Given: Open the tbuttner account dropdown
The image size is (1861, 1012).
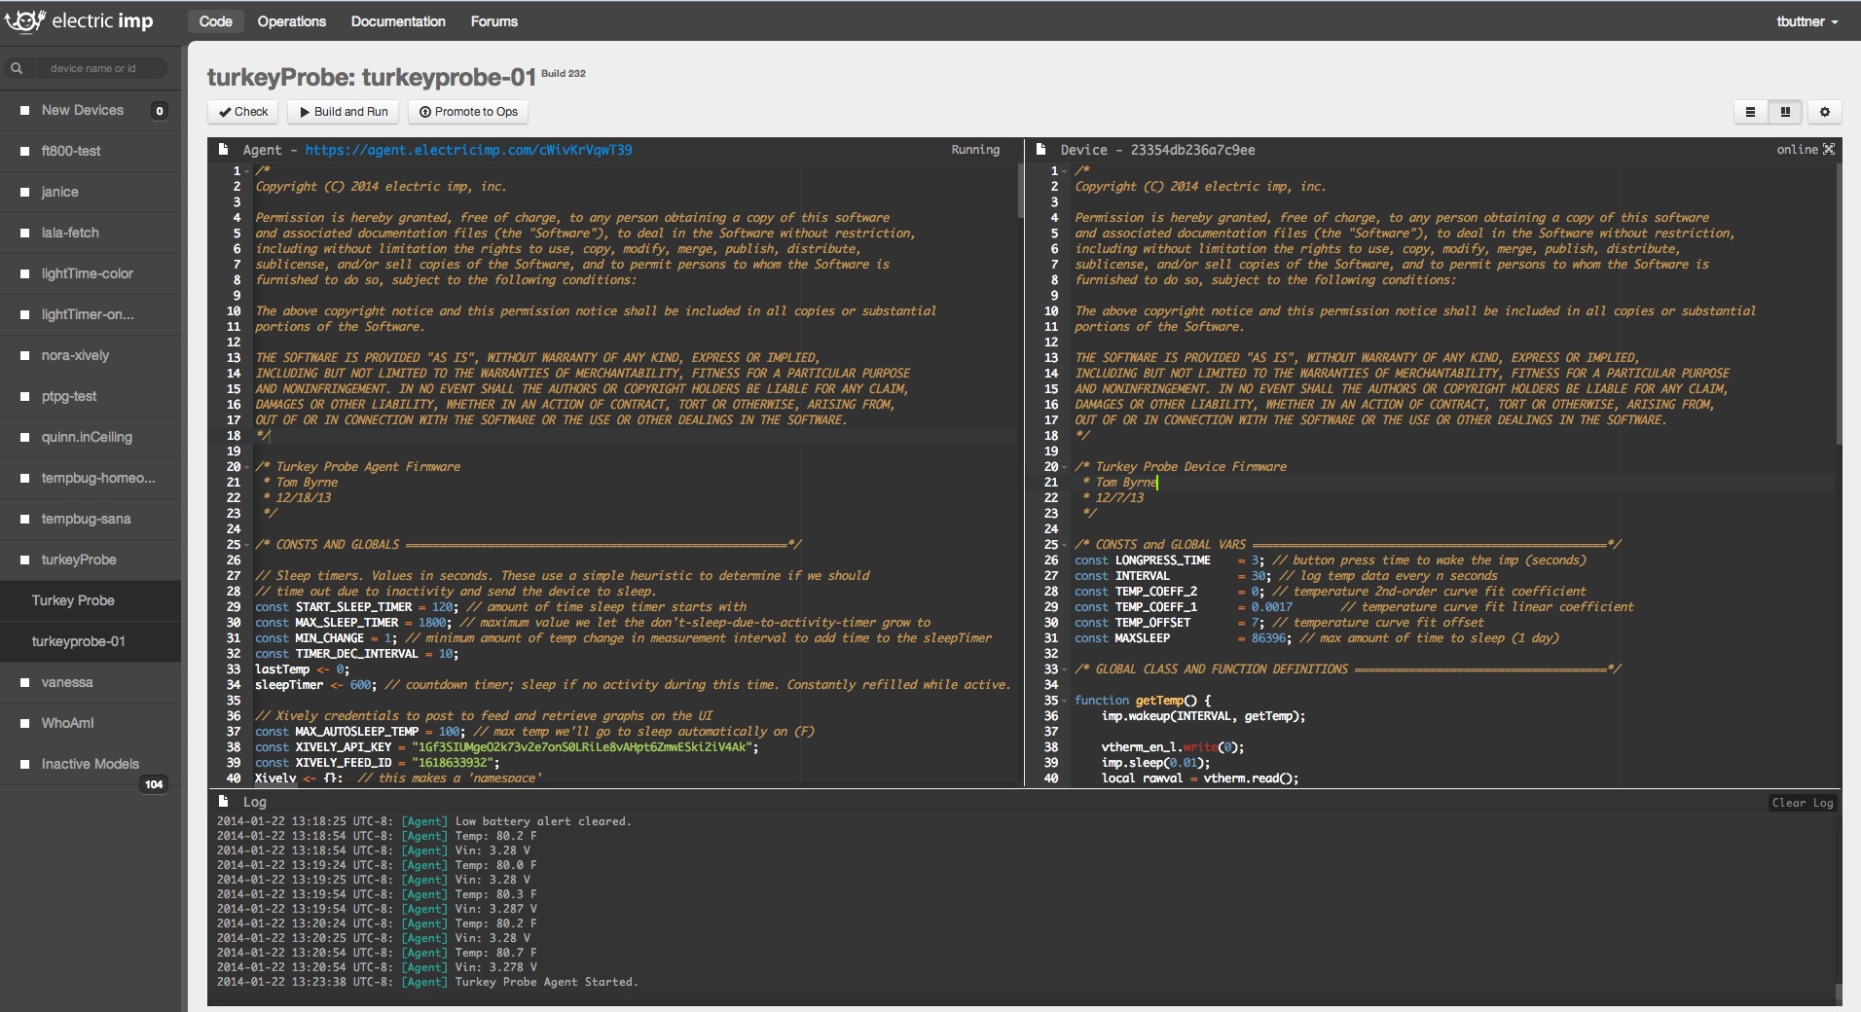Looking at the screenshot, I should pos(1806,21).
